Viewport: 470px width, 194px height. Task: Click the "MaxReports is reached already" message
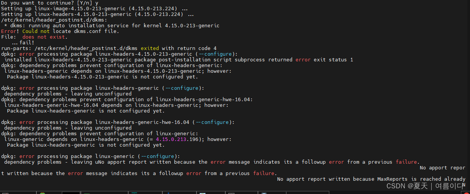(x=421, y=179)
